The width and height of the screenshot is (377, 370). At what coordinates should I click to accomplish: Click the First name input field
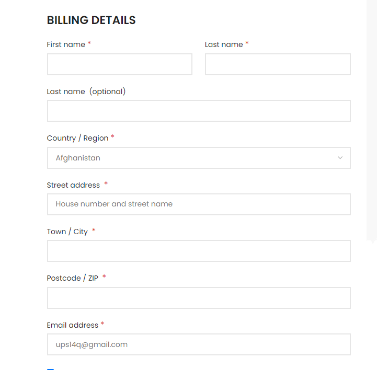click(119, 64)
